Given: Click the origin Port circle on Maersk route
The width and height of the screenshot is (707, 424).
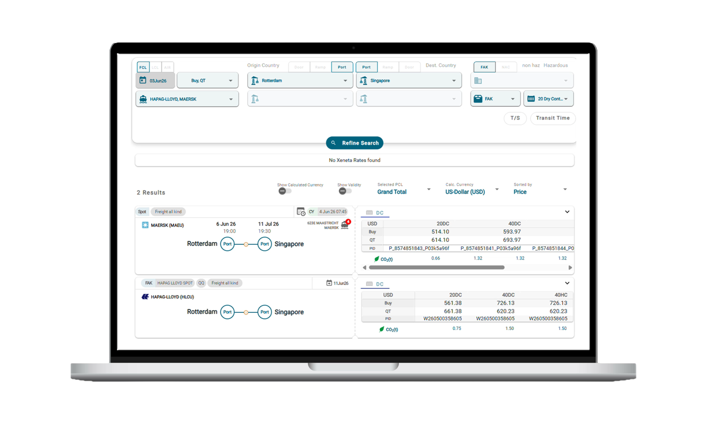Looking at the screenshot, I should point(227,244).
